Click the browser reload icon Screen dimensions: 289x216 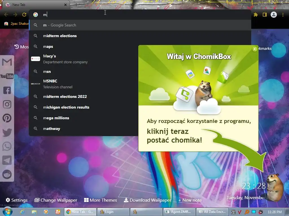pos(24,15)
